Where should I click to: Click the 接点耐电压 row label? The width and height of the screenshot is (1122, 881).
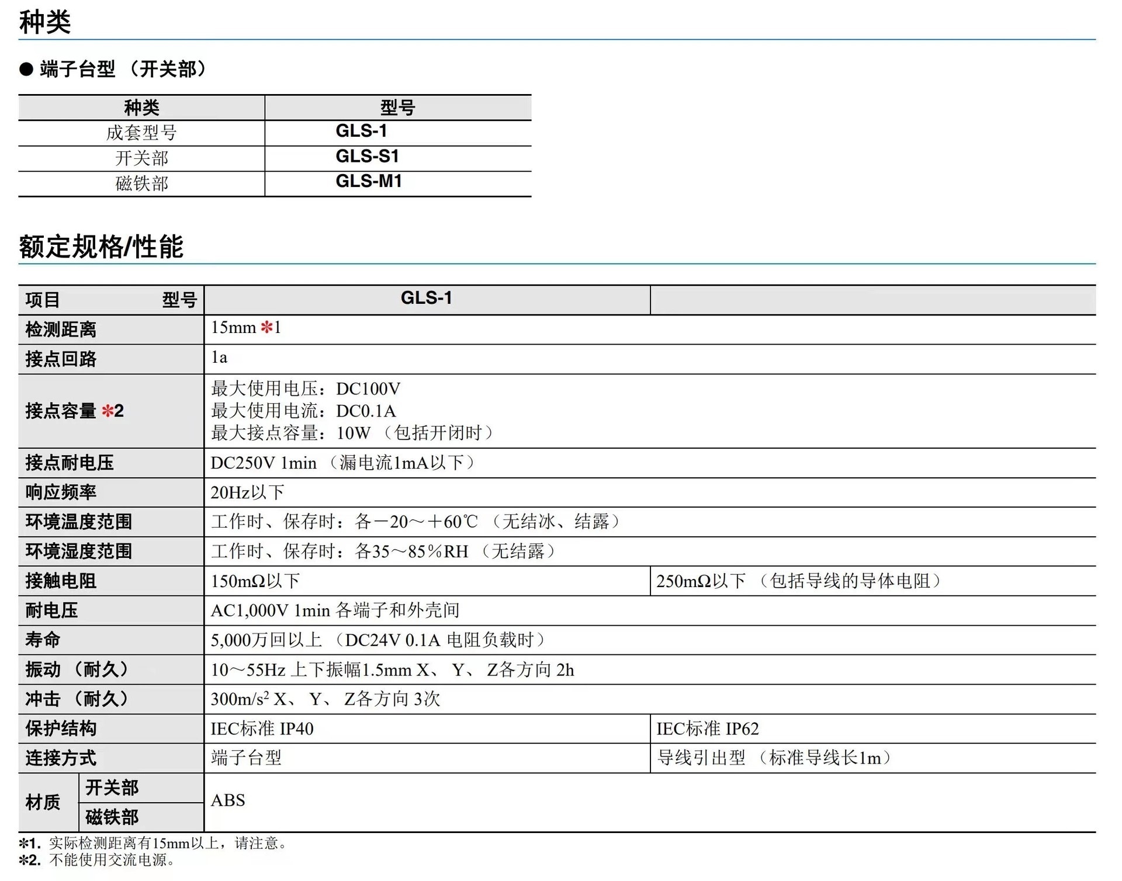point(67,462)
